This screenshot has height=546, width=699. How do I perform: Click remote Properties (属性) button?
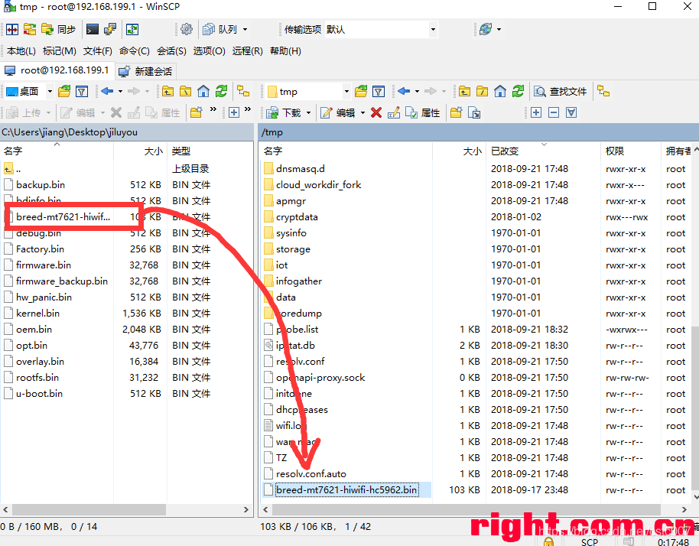click(x=423, y=112)
